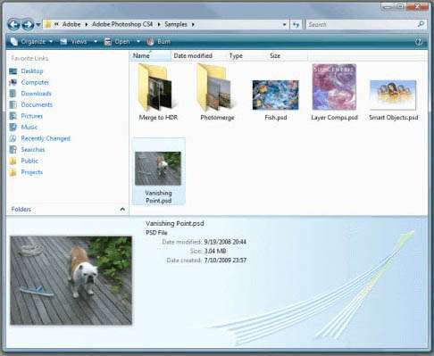Open Music in Favorite Links

(x=29, y=127)
